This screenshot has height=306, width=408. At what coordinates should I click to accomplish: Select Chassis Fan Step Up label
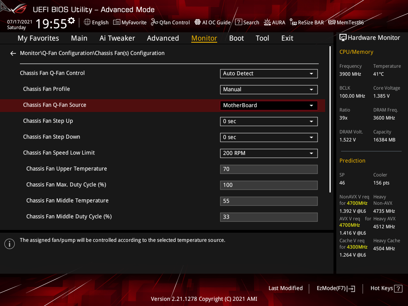click(48, 121)
